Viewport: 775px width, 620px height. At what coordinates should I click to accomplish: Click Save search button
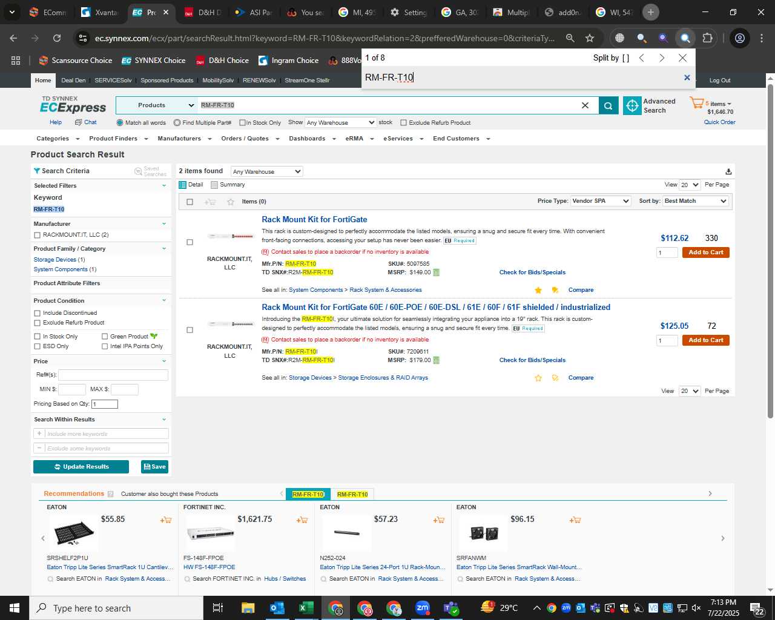point(154,467)
